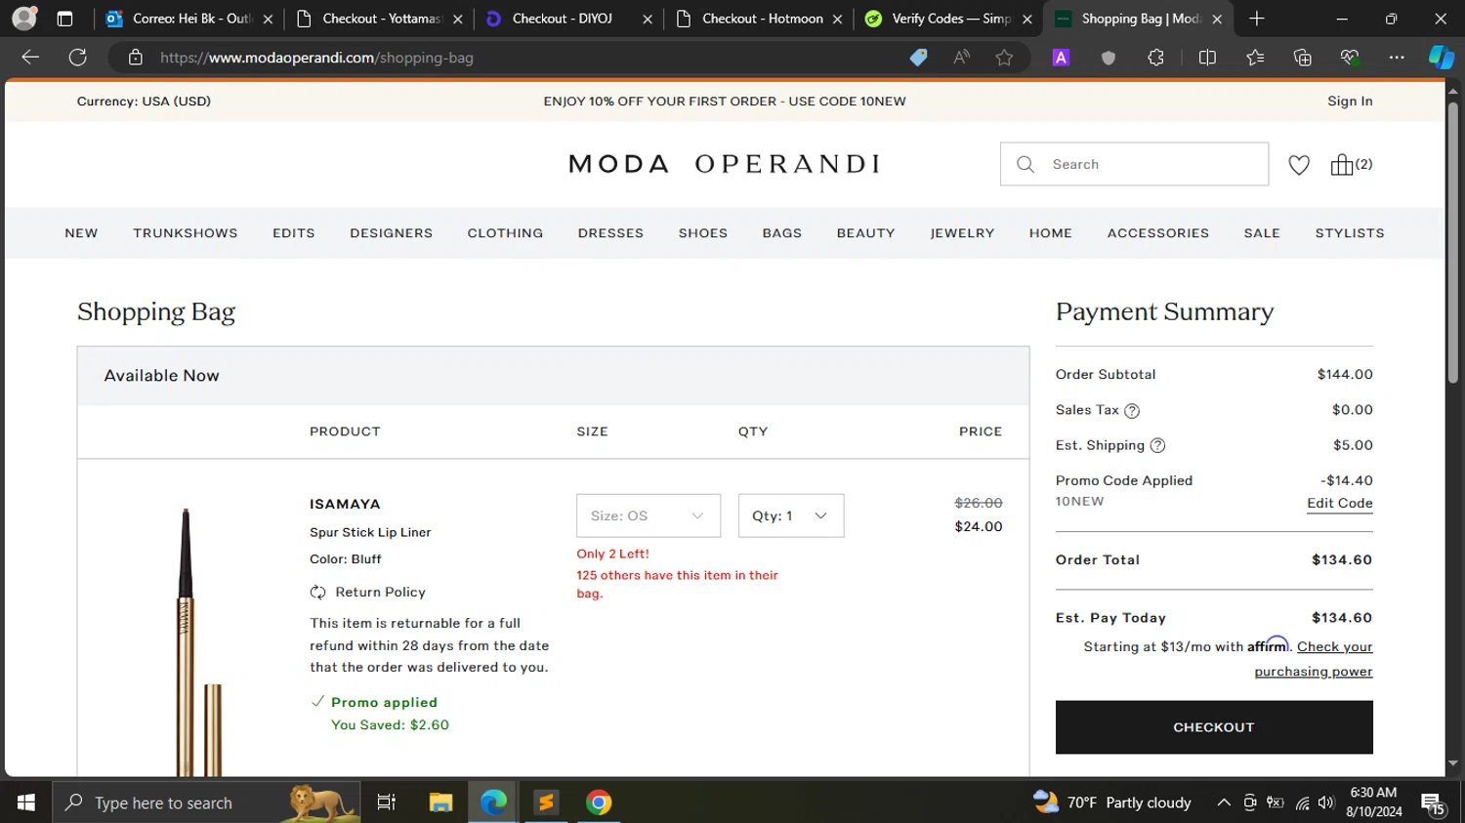This screenshot has width=1465, height=823.
Task: Add this page to favorites star icon
Action: tap(1004, 58)
